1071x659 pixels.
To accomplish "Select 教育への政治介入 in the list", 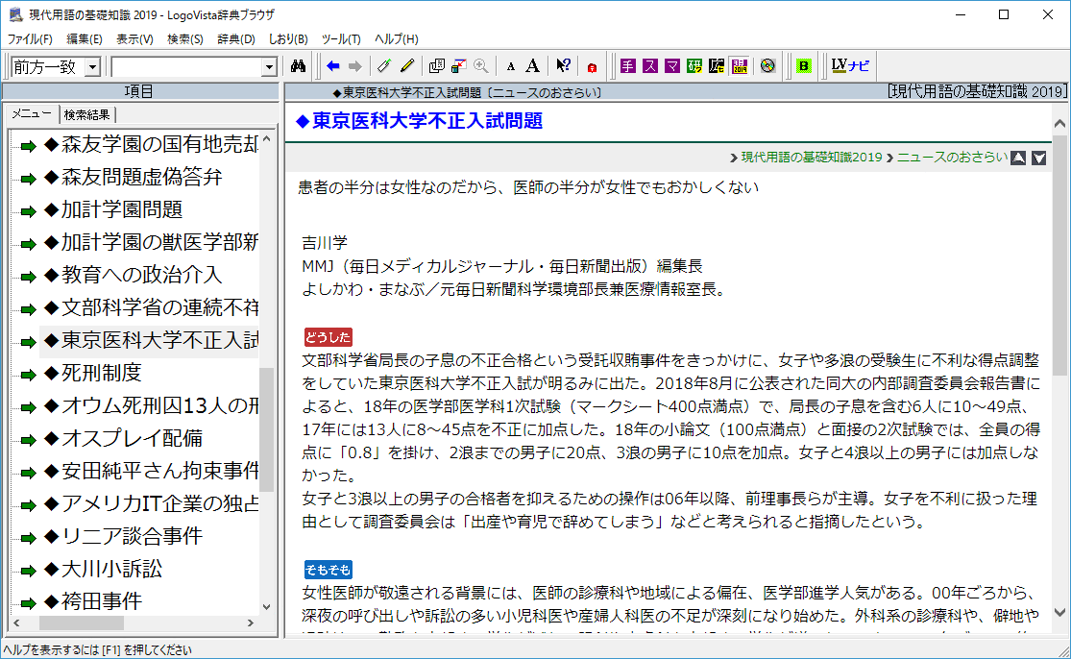I will 134,275.
